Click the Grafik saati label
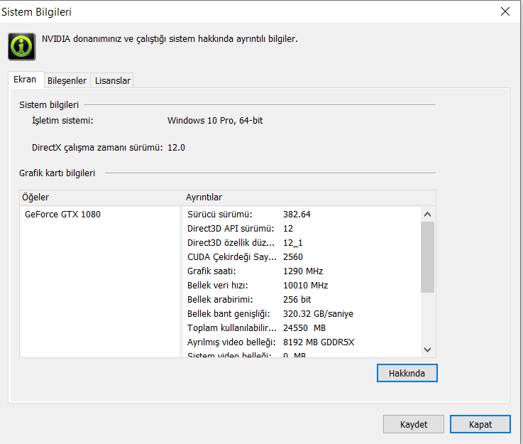523x444 pixels. (x=211, y=271)
